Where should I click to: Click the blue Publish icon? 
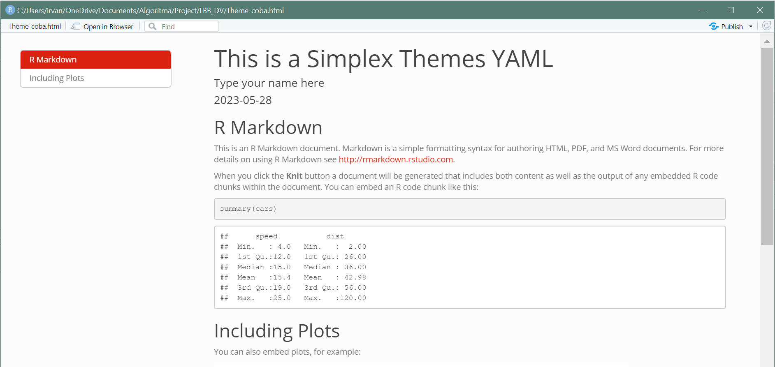pyautogui.click(x=714, y=26)
